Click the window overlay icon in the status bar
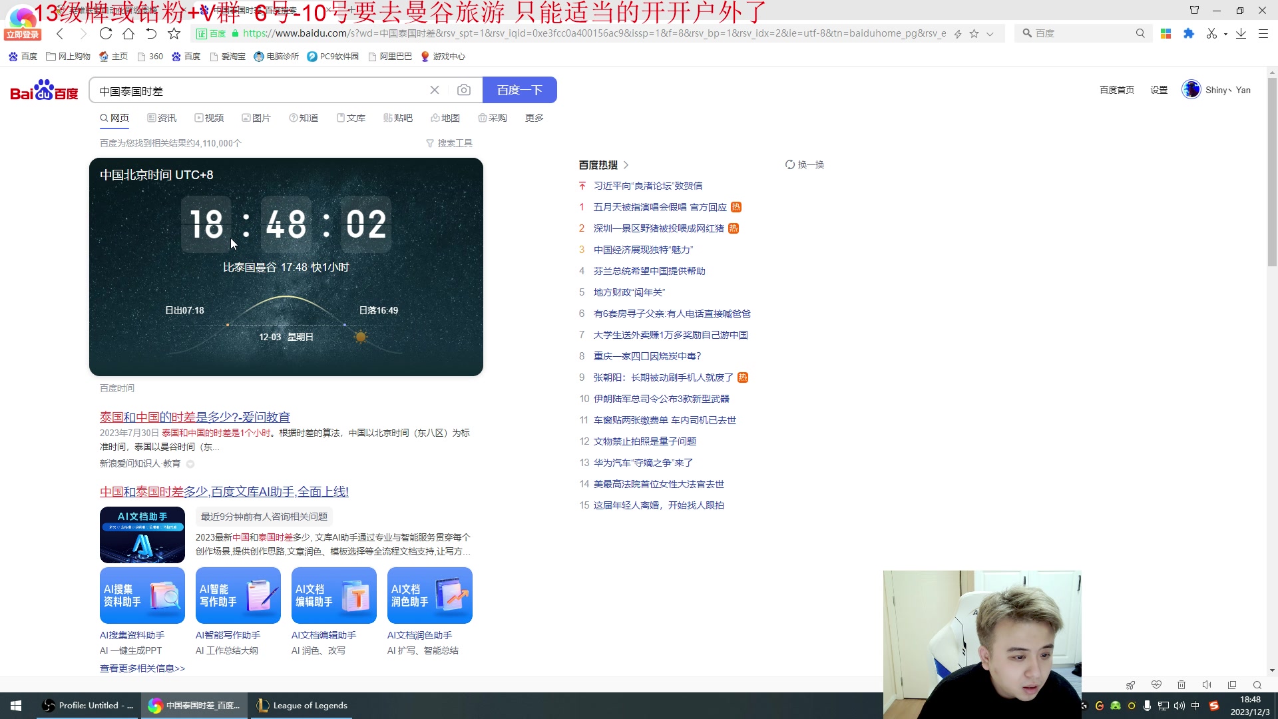Screen dimensions: 1278x719 1232,685
